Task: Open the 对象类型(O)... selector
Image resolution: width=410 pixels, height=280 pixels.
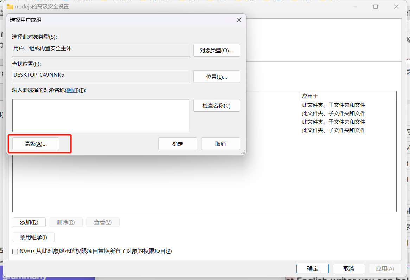Action: [x=217, y=50]
